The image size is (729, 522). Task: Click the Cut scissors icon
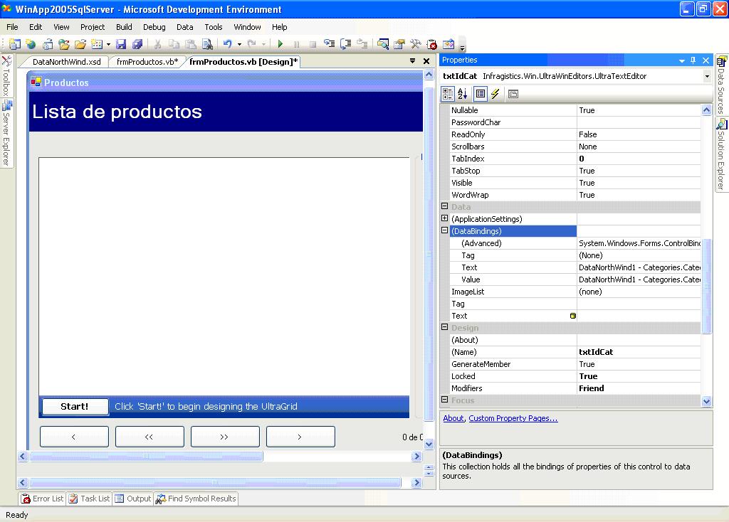click(x=157, y=44)
